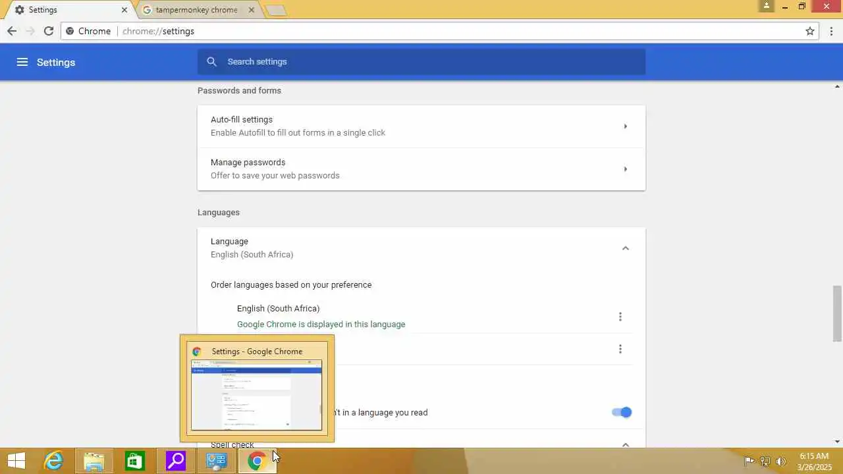The width and height of the screenshot is (843, 474).
Task: Click the Language row header
Action: pos(421,248)
